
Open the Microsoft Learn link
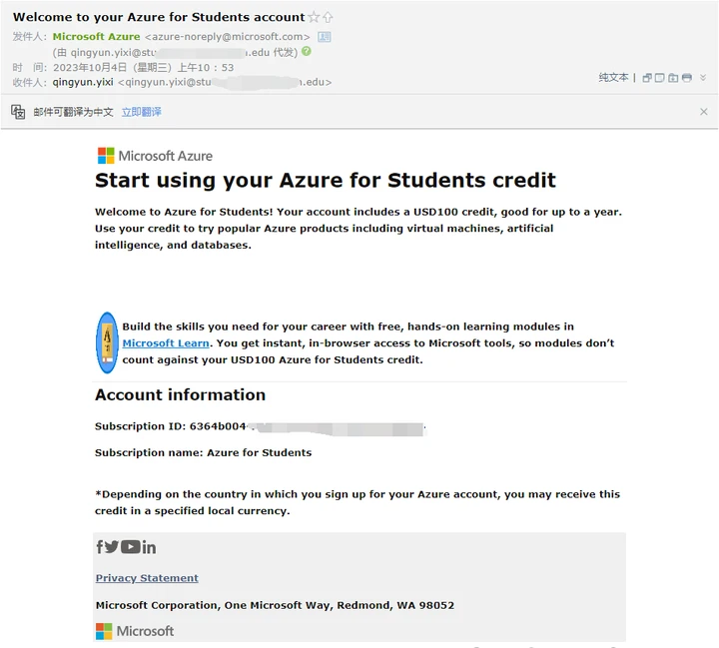166,343
